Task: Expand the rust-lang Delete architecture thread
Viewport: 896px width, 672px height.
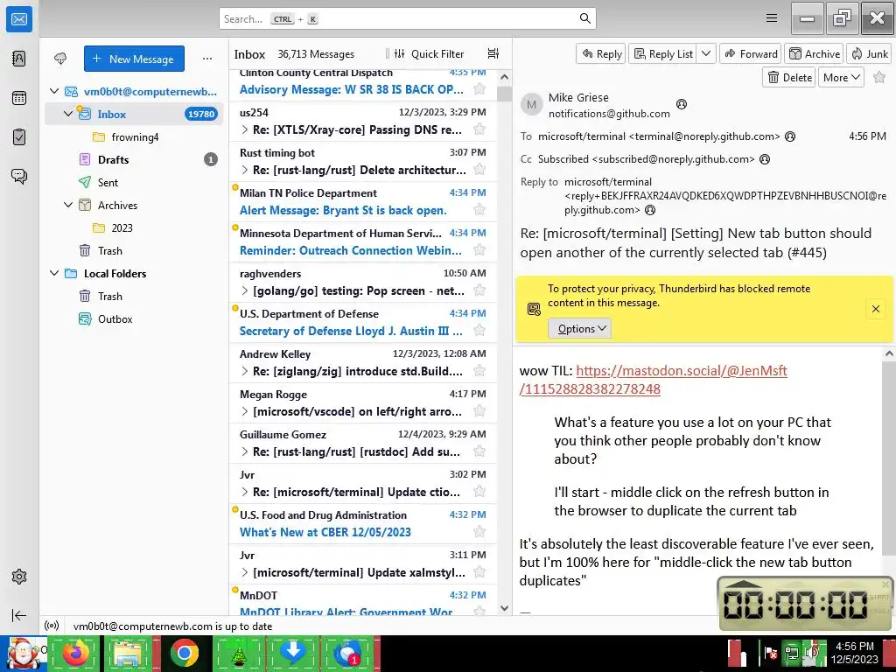Action: [x=245, y=170]
